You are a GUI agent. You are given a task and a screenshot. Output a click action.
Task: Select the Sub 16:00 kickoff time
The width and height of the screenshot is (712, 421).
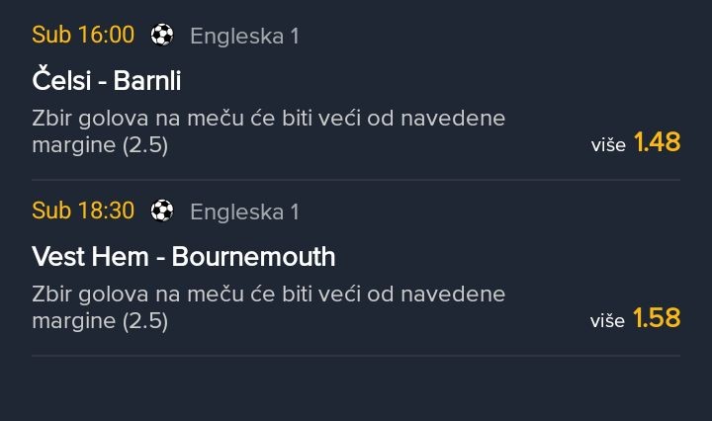point(83,36)
